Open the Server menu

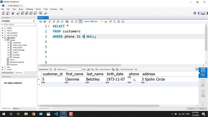(38, 9)
